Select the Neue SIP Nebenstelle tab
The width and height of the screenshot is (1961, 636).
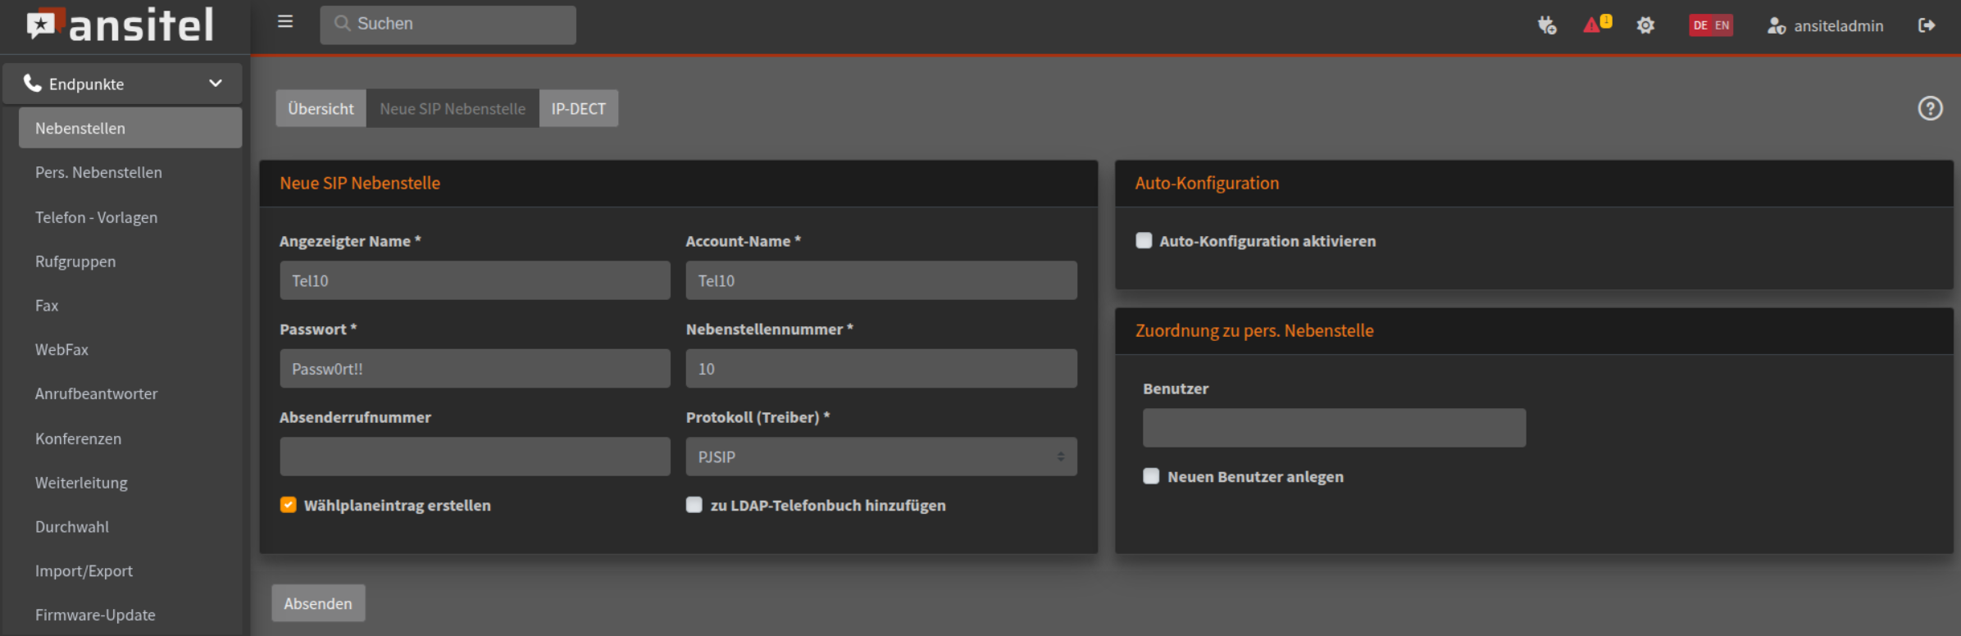453,108
